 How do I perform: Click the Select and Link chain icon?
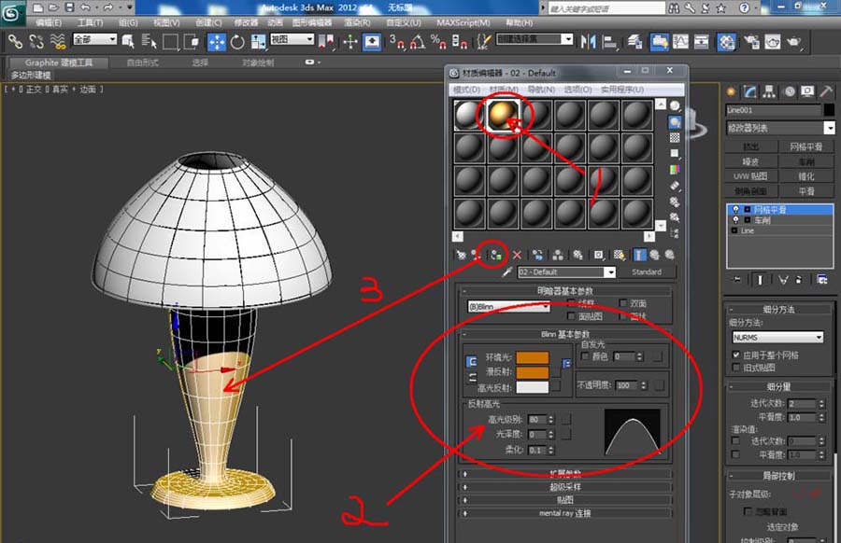click(x=15, y=42)
